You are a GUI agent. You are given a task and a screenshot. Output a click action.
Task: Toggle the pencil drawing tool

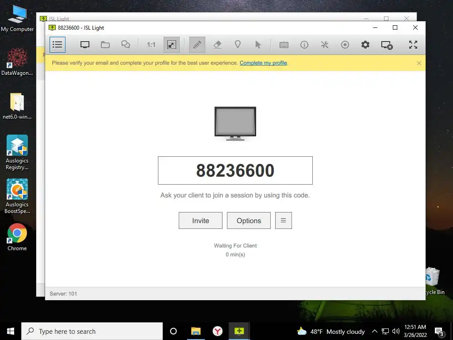[x=197, y=45]
